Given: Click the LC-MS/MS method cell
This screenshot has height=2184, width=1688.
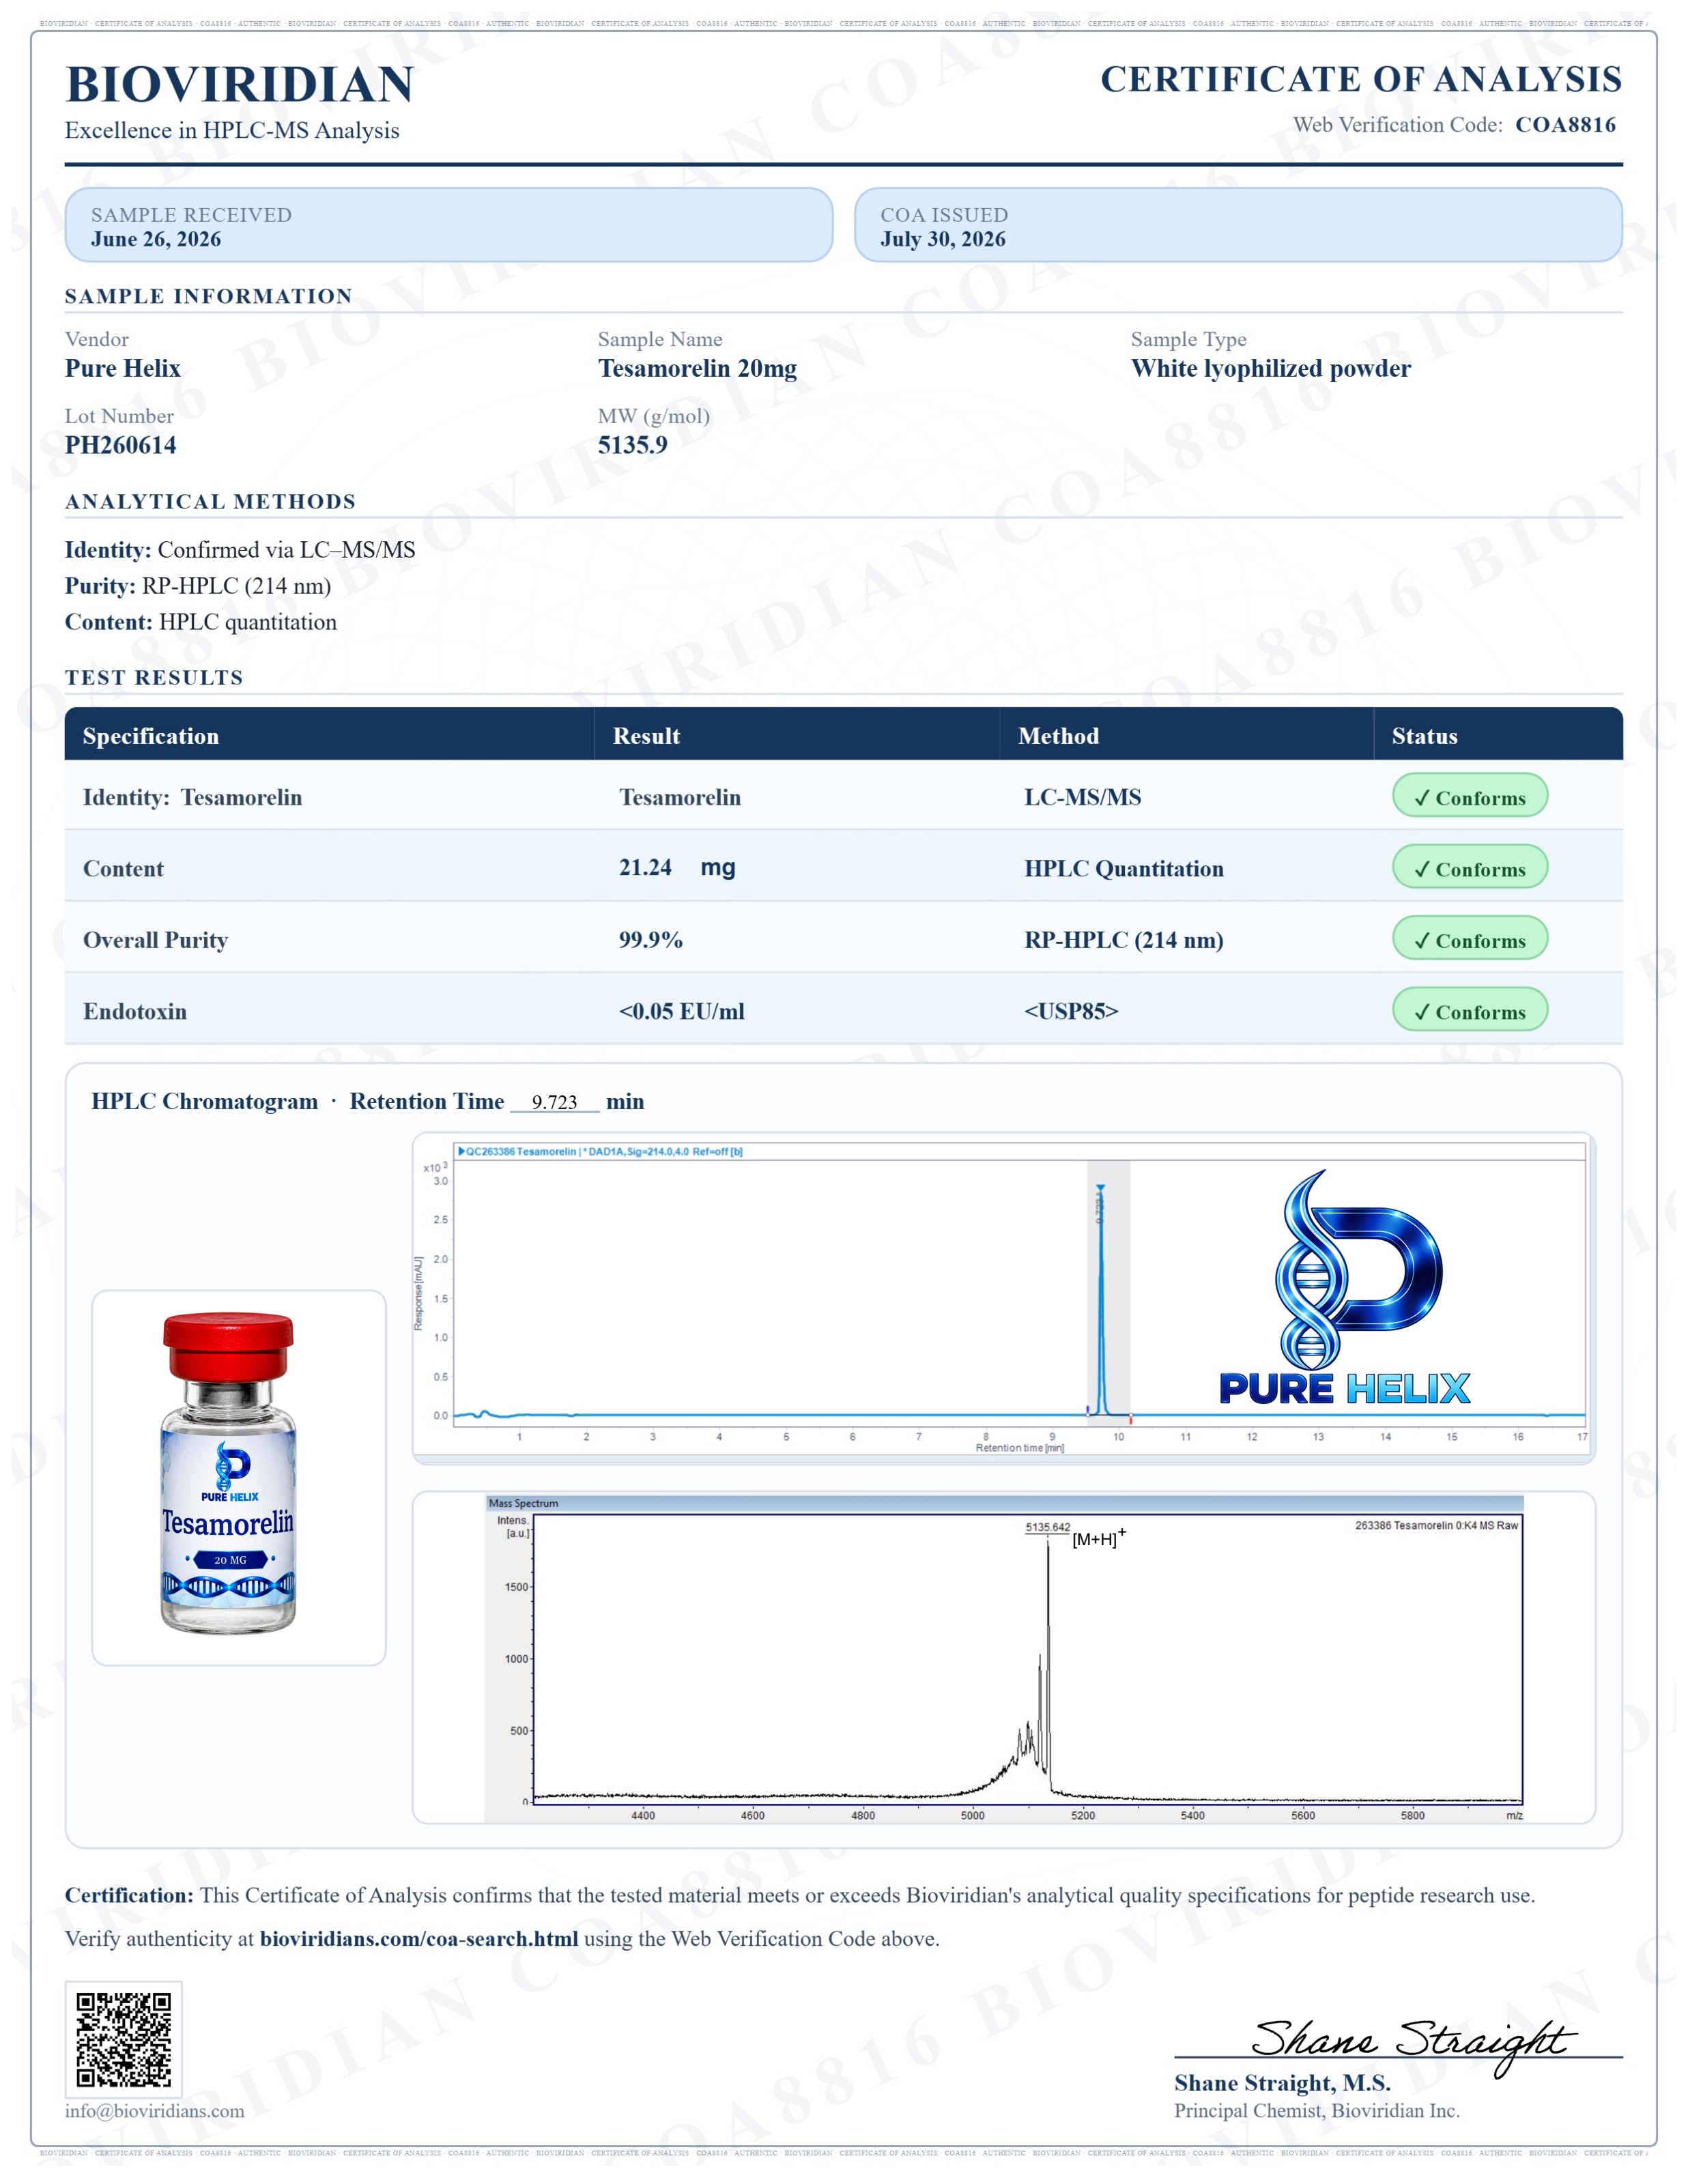Looking at the screenshot, I should coord(1083,797).
